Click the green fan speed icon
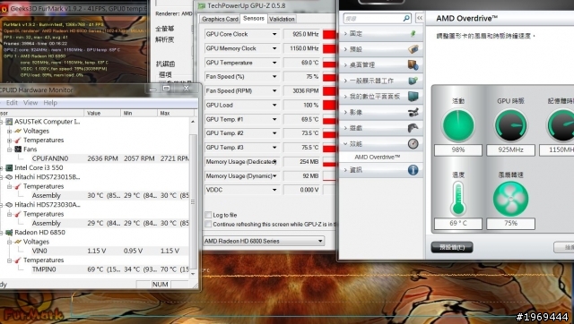 click(x=510, y=199)
